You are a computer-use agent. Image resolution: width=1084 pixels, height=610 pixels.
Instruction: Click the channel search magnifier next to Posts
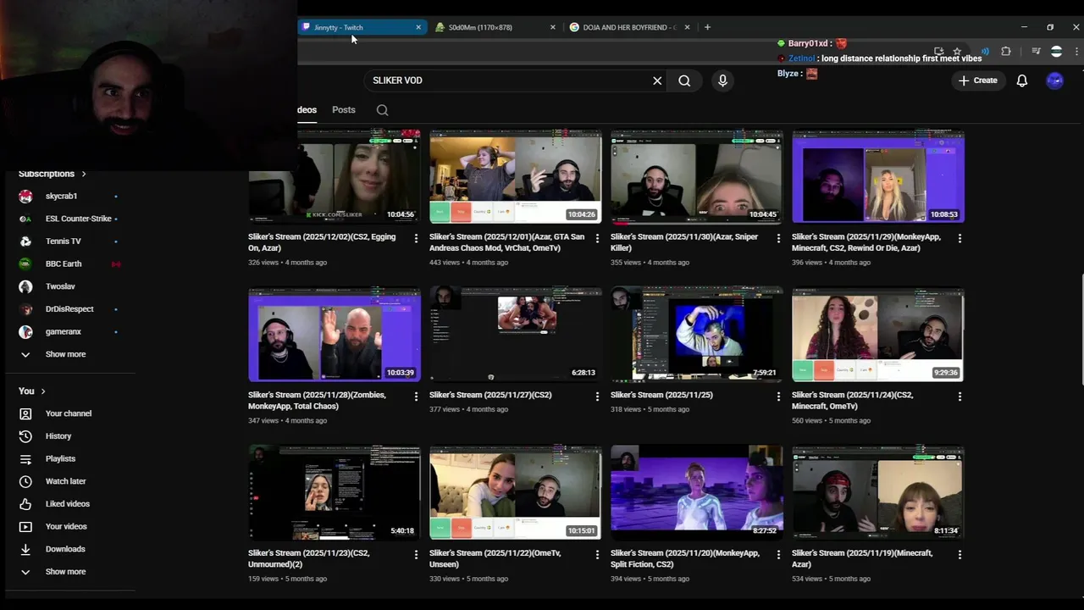point(383,110)
